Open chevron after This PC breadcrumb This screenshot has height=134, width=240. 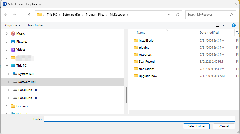(59, 15)
